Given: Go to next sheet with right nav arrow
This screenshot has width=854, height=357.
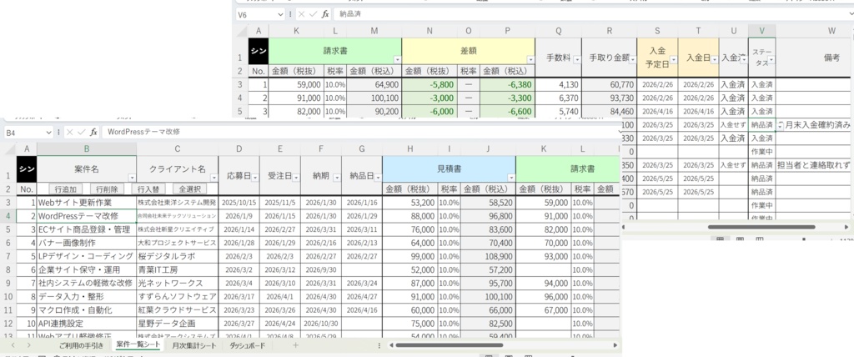Looking at the screenshot, I should point(28,345).
